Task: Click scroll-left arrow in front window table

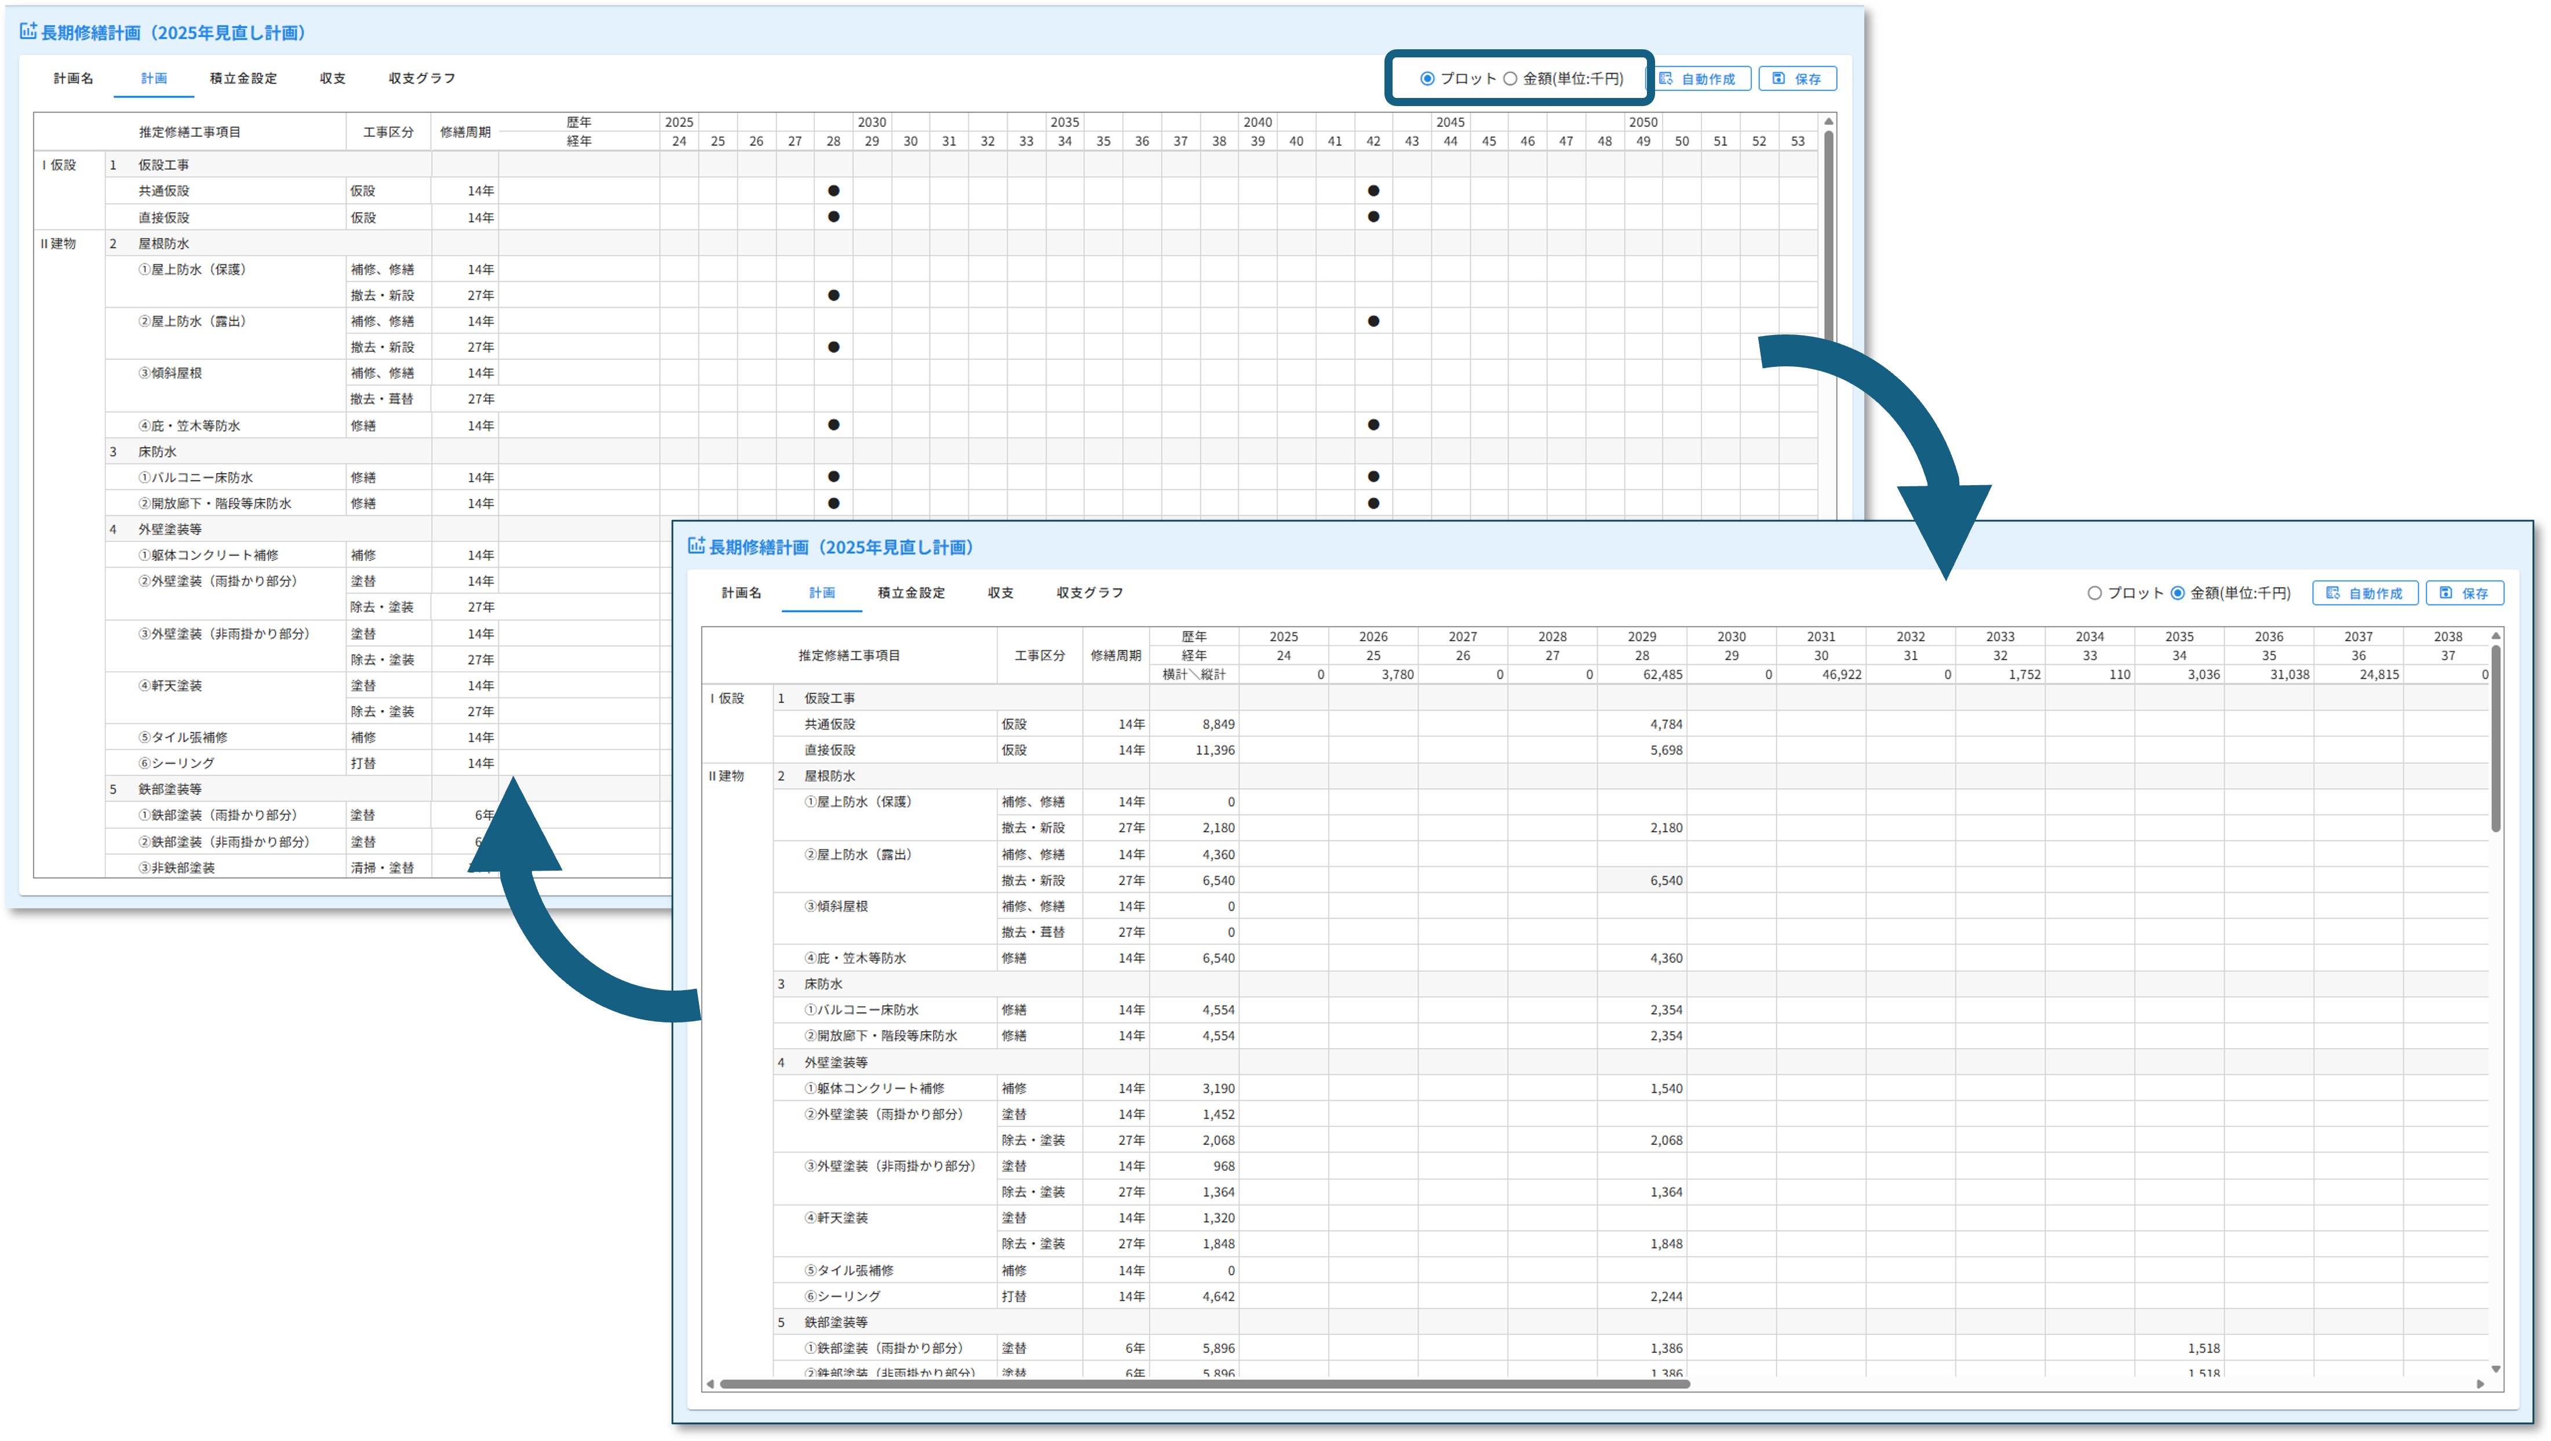Action: 710,1384
